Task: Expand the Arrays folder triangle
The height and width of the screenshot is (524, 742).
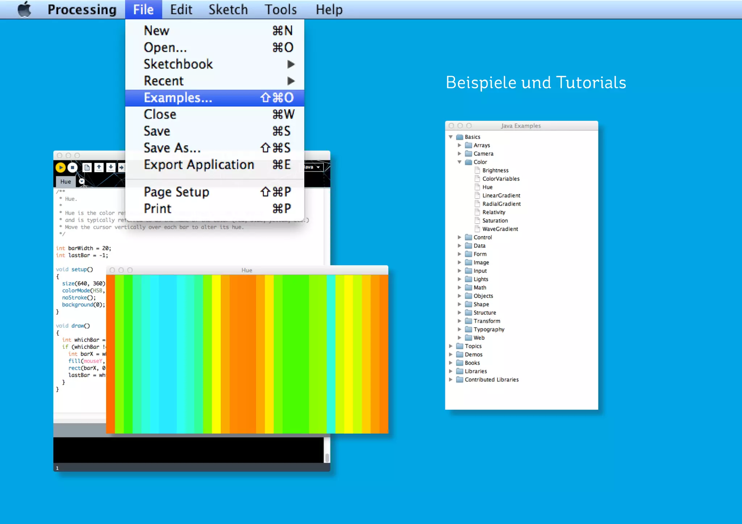Action: pyautogui.click(x=459, y=145)
